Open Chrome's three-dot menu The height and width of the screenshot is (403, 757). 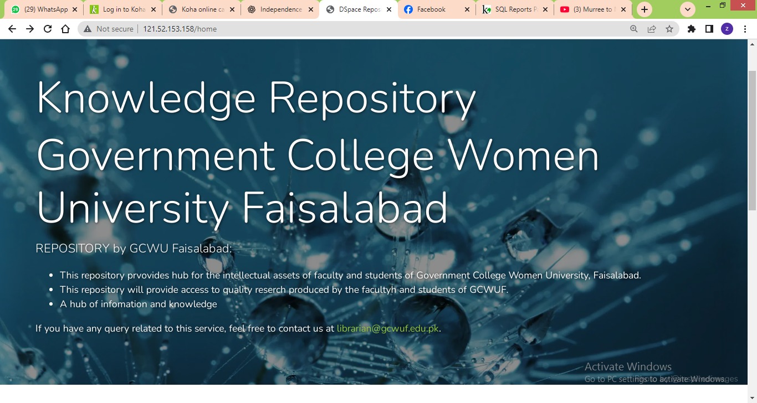744,29
